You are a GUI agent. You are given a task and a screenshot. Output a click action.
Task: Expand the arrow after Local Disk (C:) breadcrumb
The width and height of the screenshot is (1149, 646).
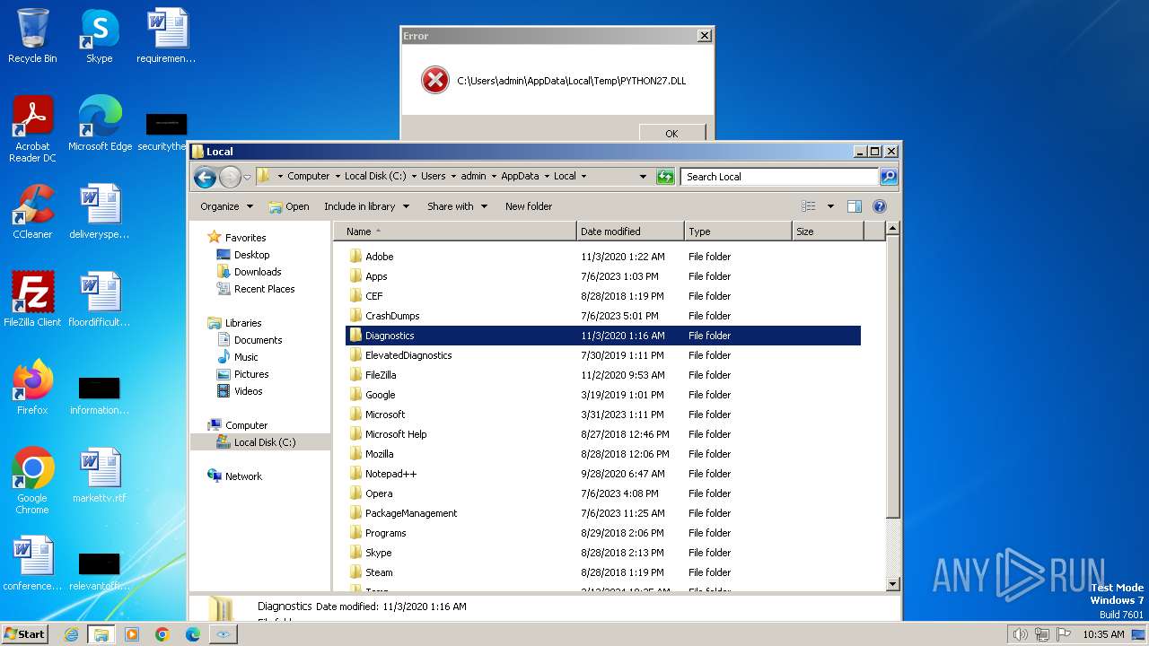tap(413, 176)
